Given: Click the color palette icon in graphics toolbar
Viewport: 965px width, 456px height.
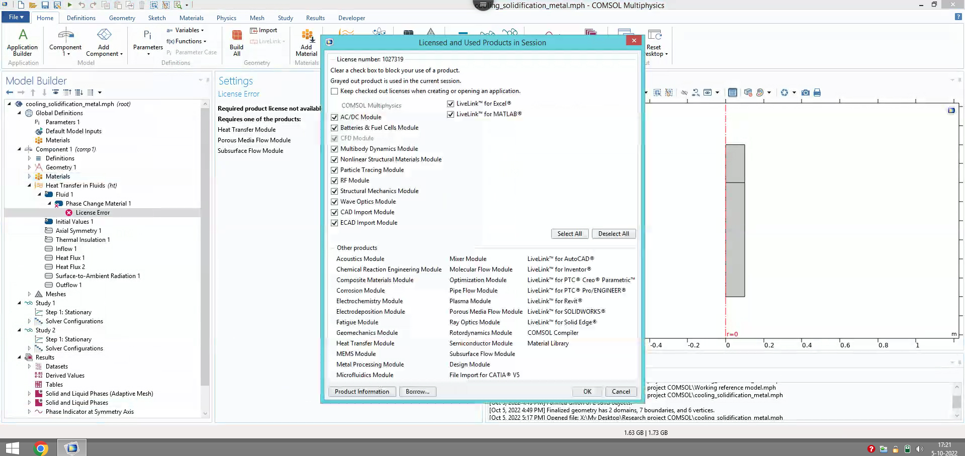Looking at the screenshot, I should (760, 93).
